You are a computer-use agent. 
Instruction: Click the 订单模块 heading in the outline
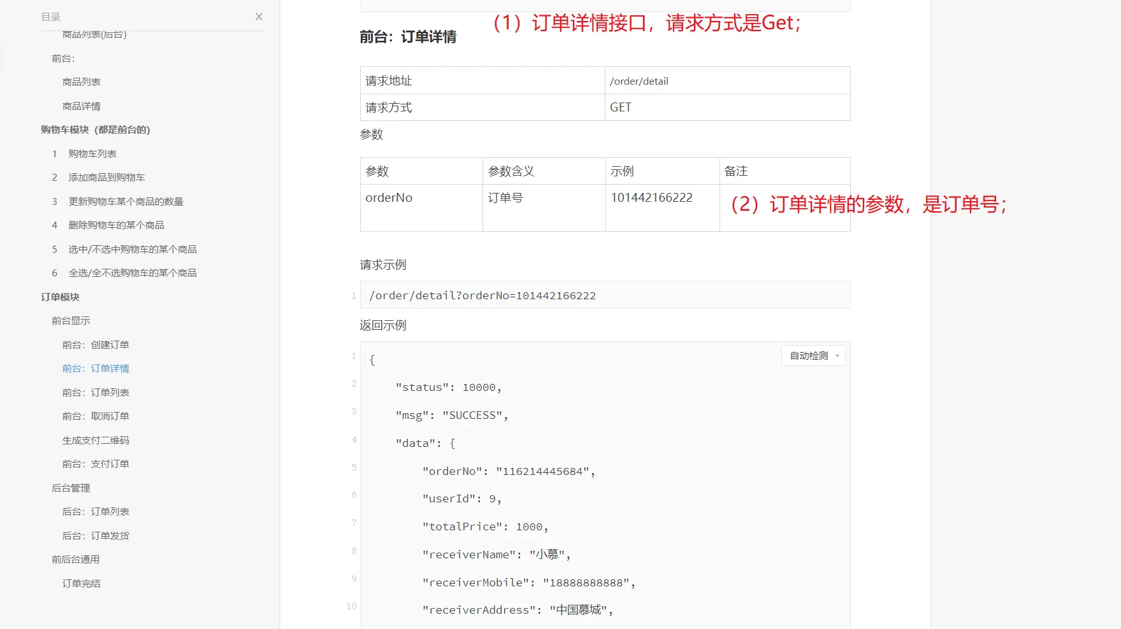(60, 297)
